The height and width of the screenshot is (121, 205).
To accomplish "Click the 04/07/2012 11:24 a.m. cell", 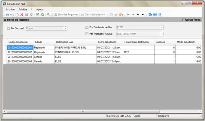I will click(110, 48).
